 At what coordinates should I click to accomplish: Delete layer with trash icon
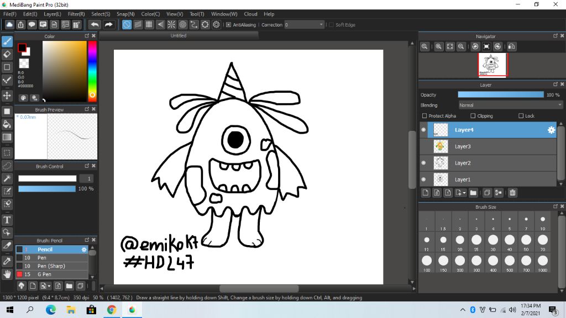pos(512,193)
